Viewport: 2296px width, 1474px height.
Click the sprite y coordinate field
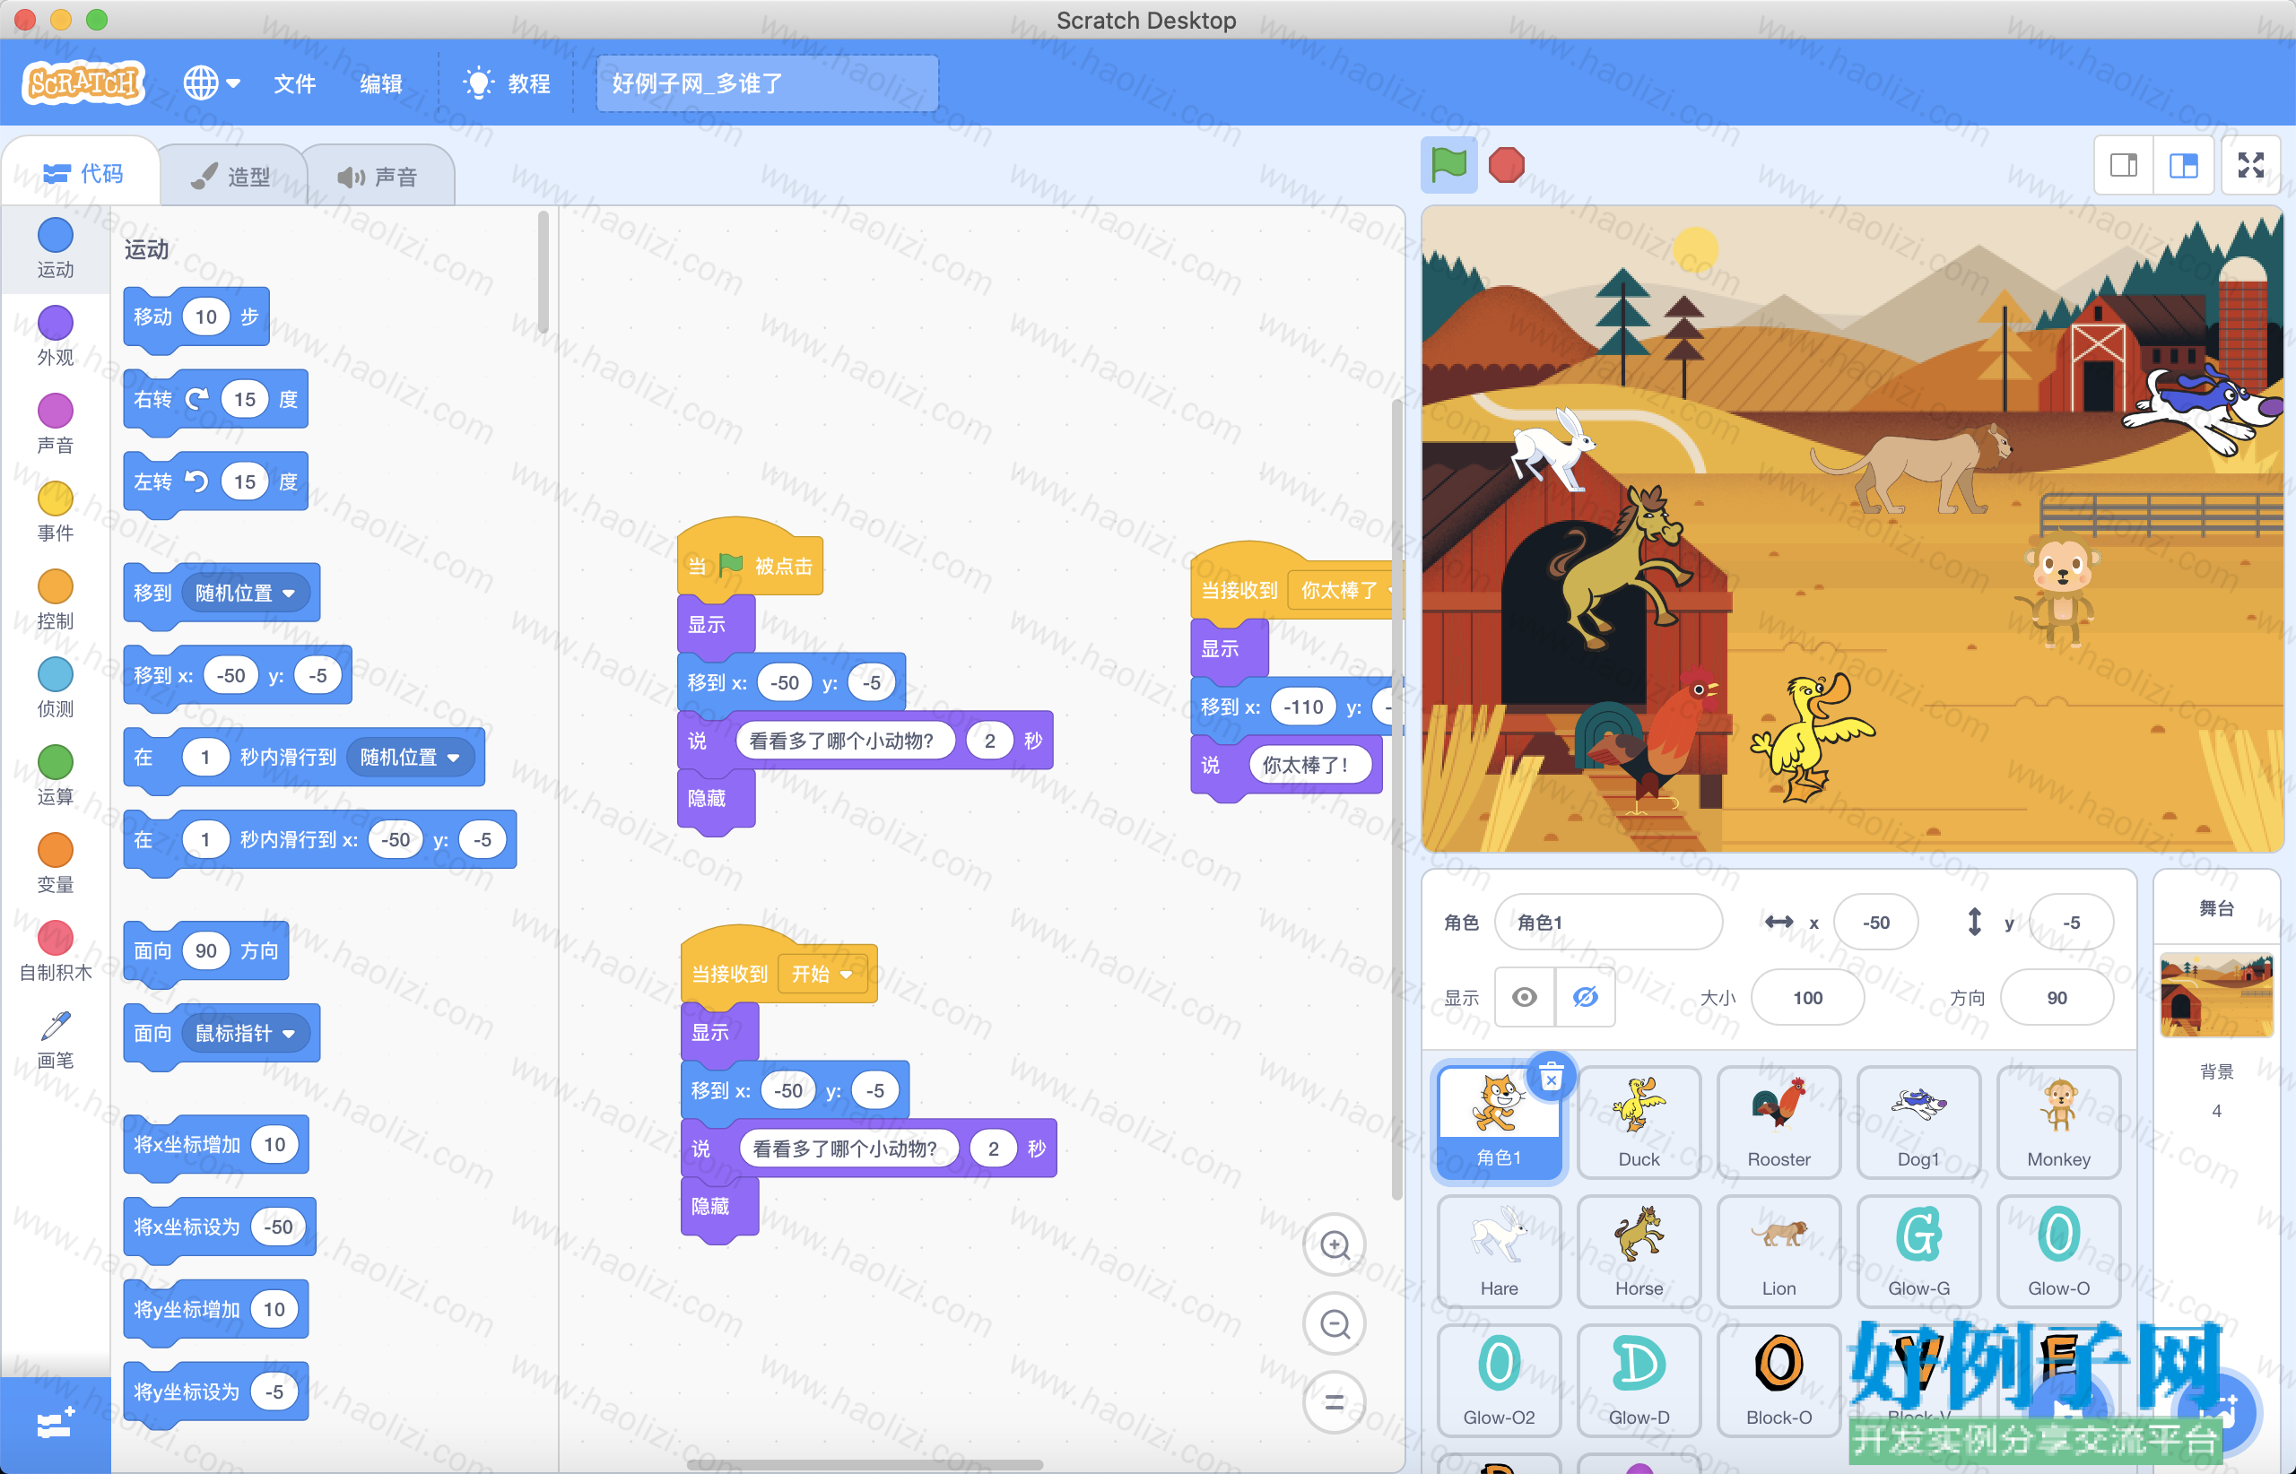(x=2071, y=922)
